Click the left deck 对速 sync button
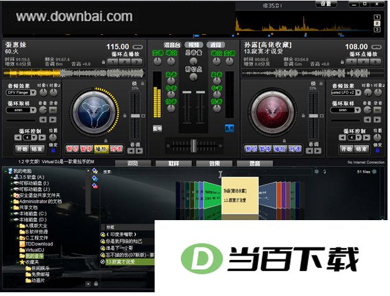 pyautogui.click(x=116, y=149)
